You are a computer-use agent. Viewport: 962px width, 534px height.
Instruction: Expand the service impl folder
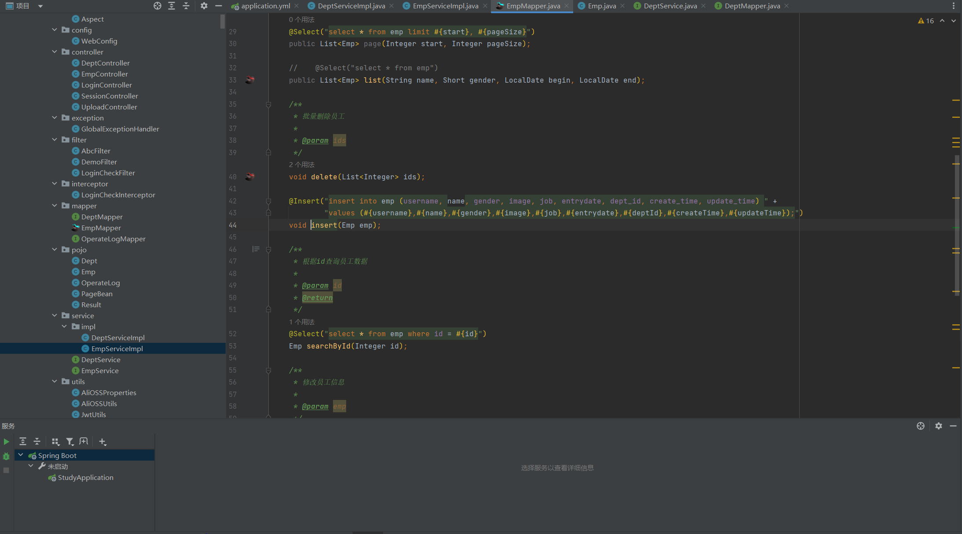tap(64, 326)
